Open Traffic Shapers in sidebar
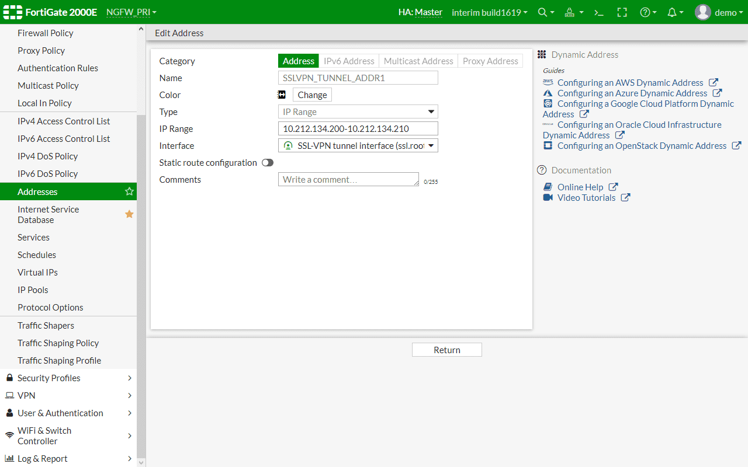Image resolution: width=748 pixels, height=467 pixels. 68,326
